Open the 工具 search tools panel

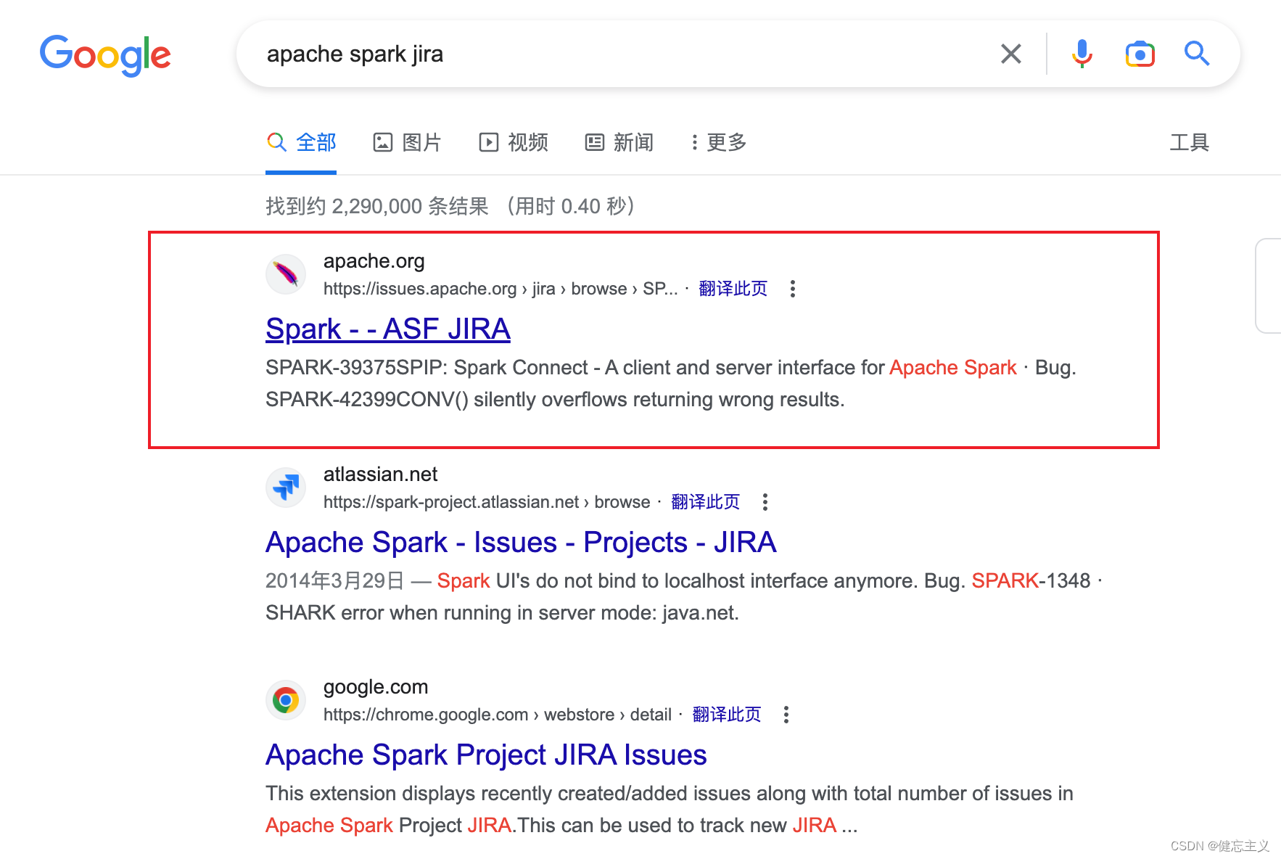coord(1190,142)
